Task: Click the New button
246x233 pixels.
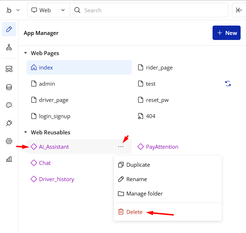Action: (227, 33)
